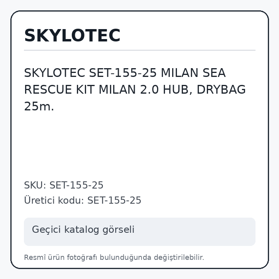Click the Resmî ürün fotoğrafı footnote
Viewport: 279px width, 279px height.
click(114, 257)
